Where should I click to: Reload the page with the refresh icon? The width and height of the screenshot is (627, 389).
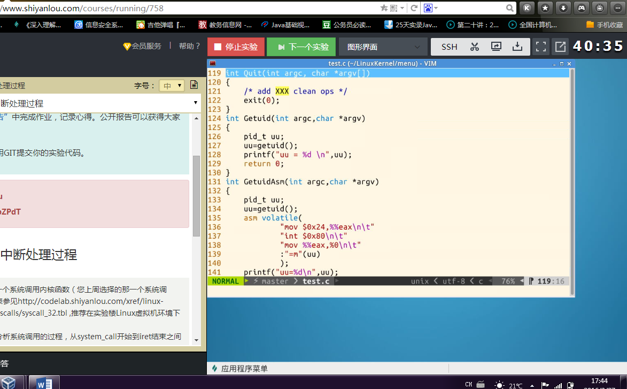(x=414, y=8)
